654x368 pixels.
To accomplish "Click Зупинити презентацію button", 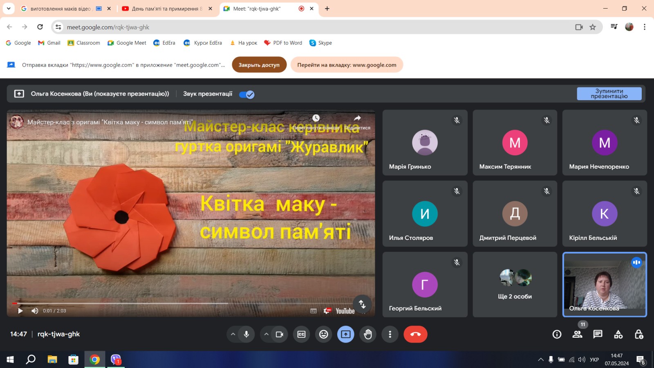I will point(609,94).
